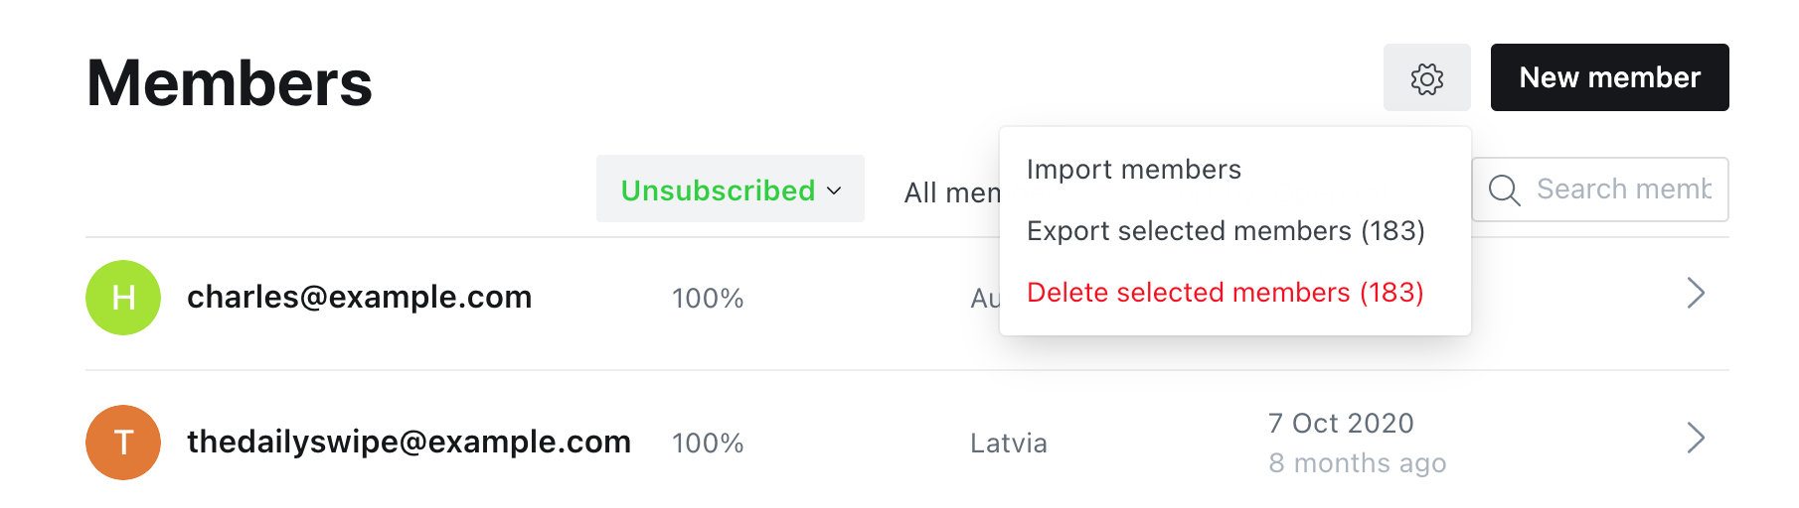Open the gear settings menu
This screenshot has height=508, width=1799.
coord(1426,77)
